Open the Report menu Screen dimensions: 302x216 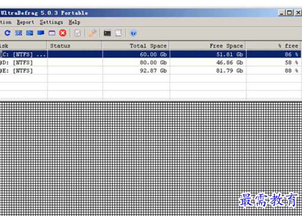25,22
